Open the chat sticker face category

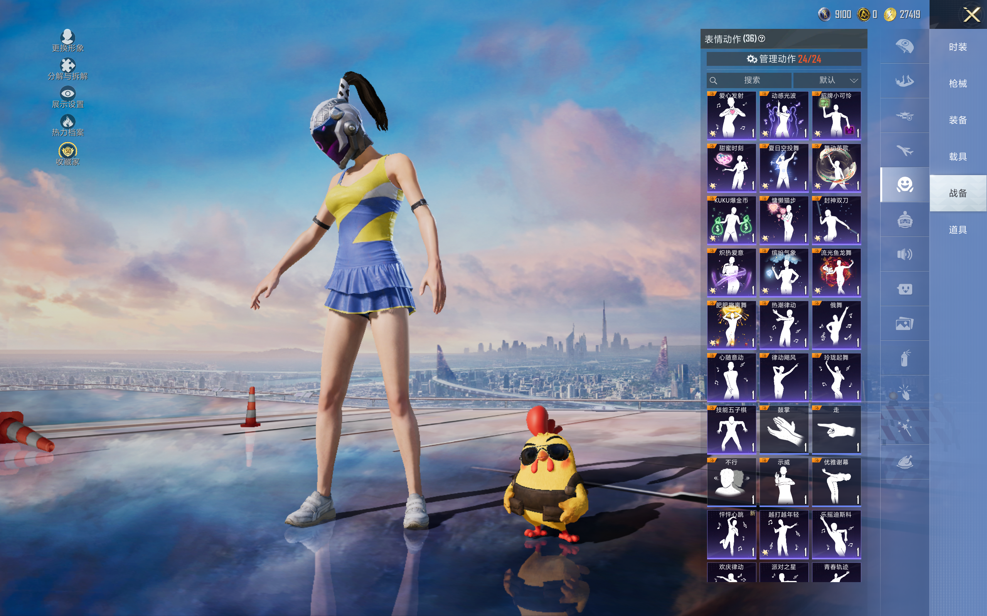[x=904, y=289]
